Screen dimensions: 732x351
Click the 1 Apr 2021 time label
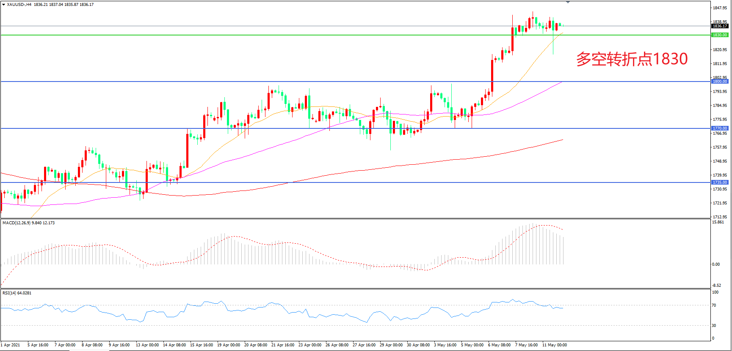point(11,345)
